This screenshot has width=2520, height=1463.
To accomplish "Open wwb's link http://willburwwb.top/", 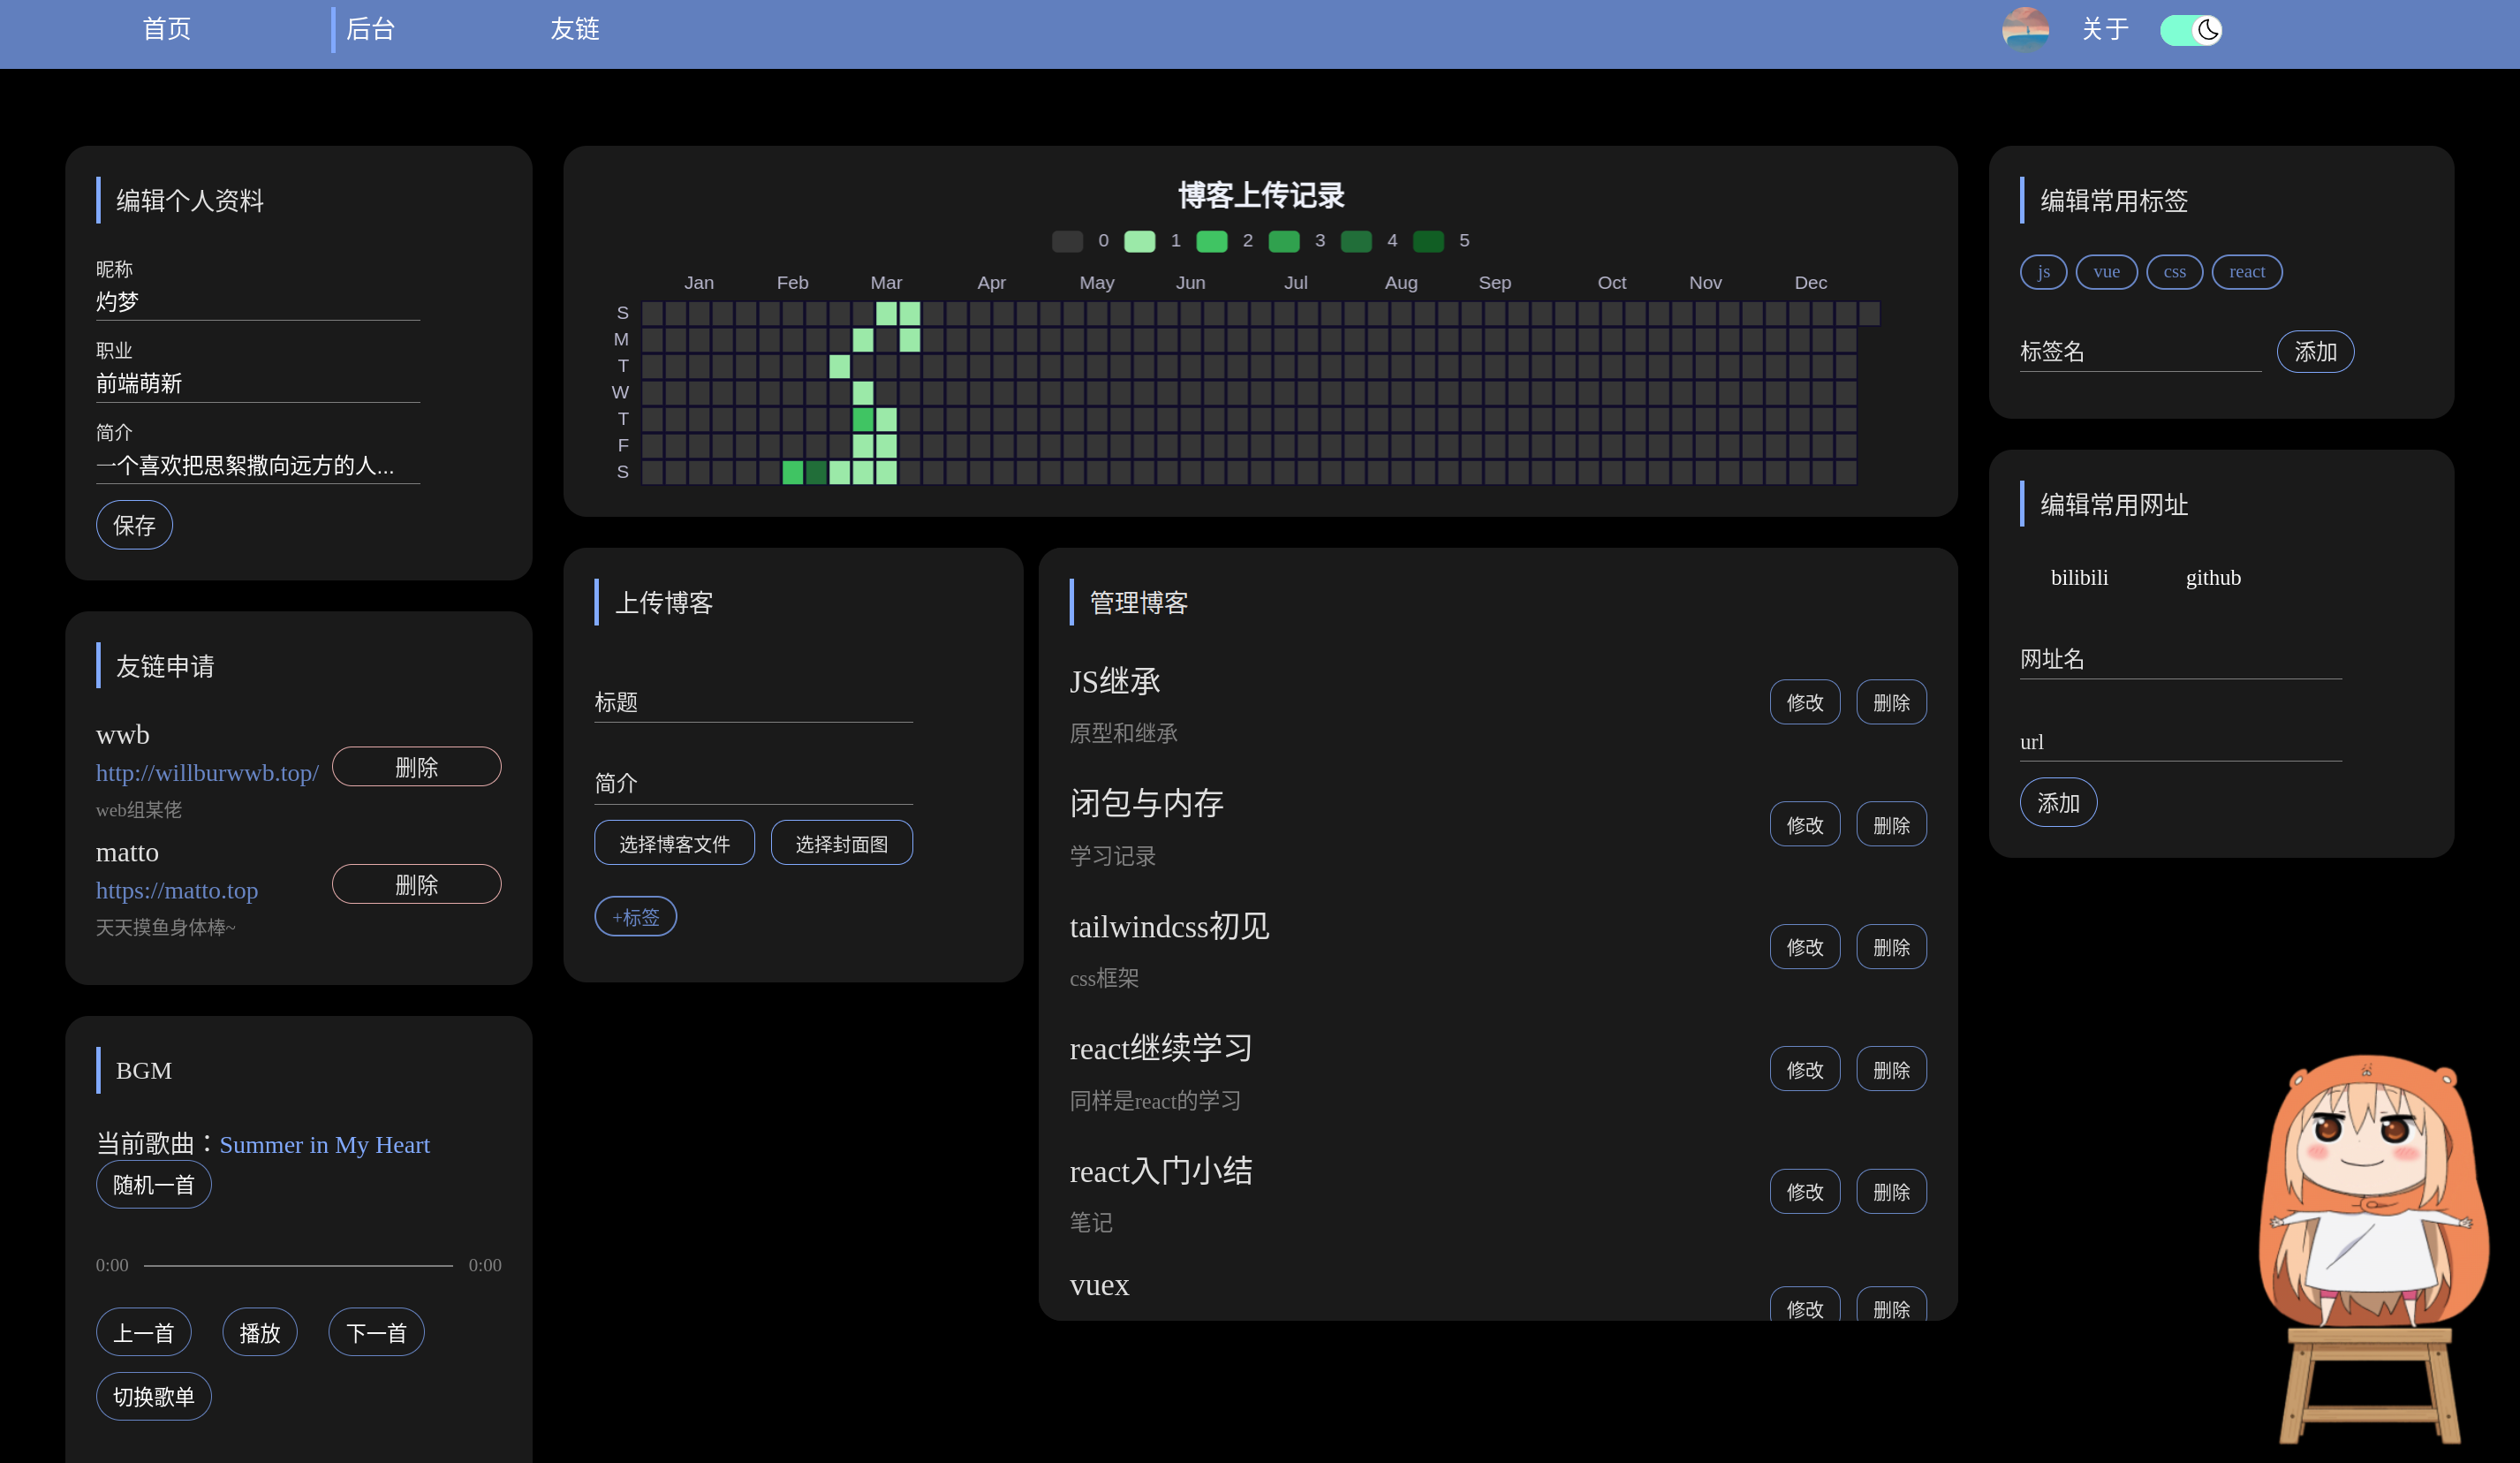I will click(x=207, y=773).
